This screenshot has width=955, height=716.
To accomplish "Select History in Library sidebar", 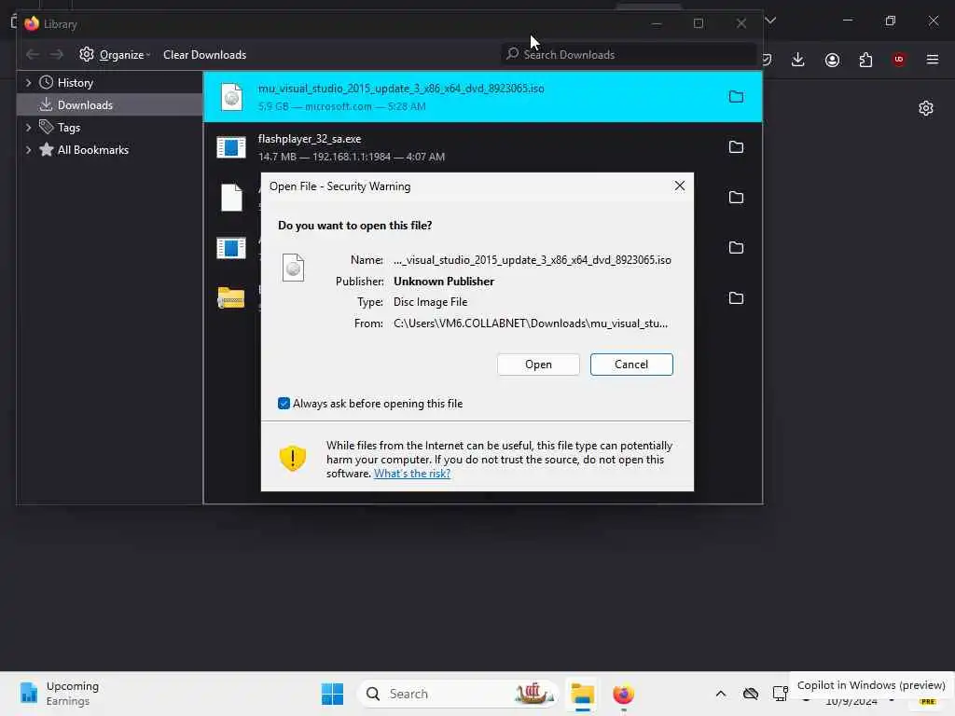I will [x=75, y=82].
